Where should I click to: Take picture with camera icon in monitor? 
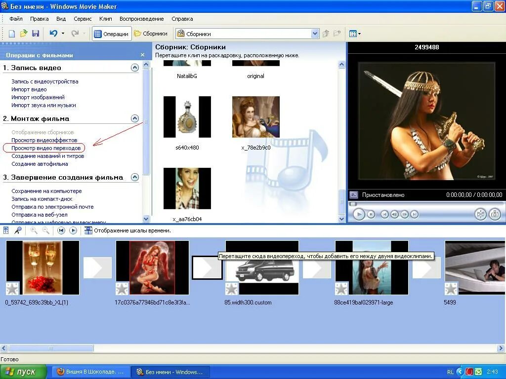(x=495, y=214)
